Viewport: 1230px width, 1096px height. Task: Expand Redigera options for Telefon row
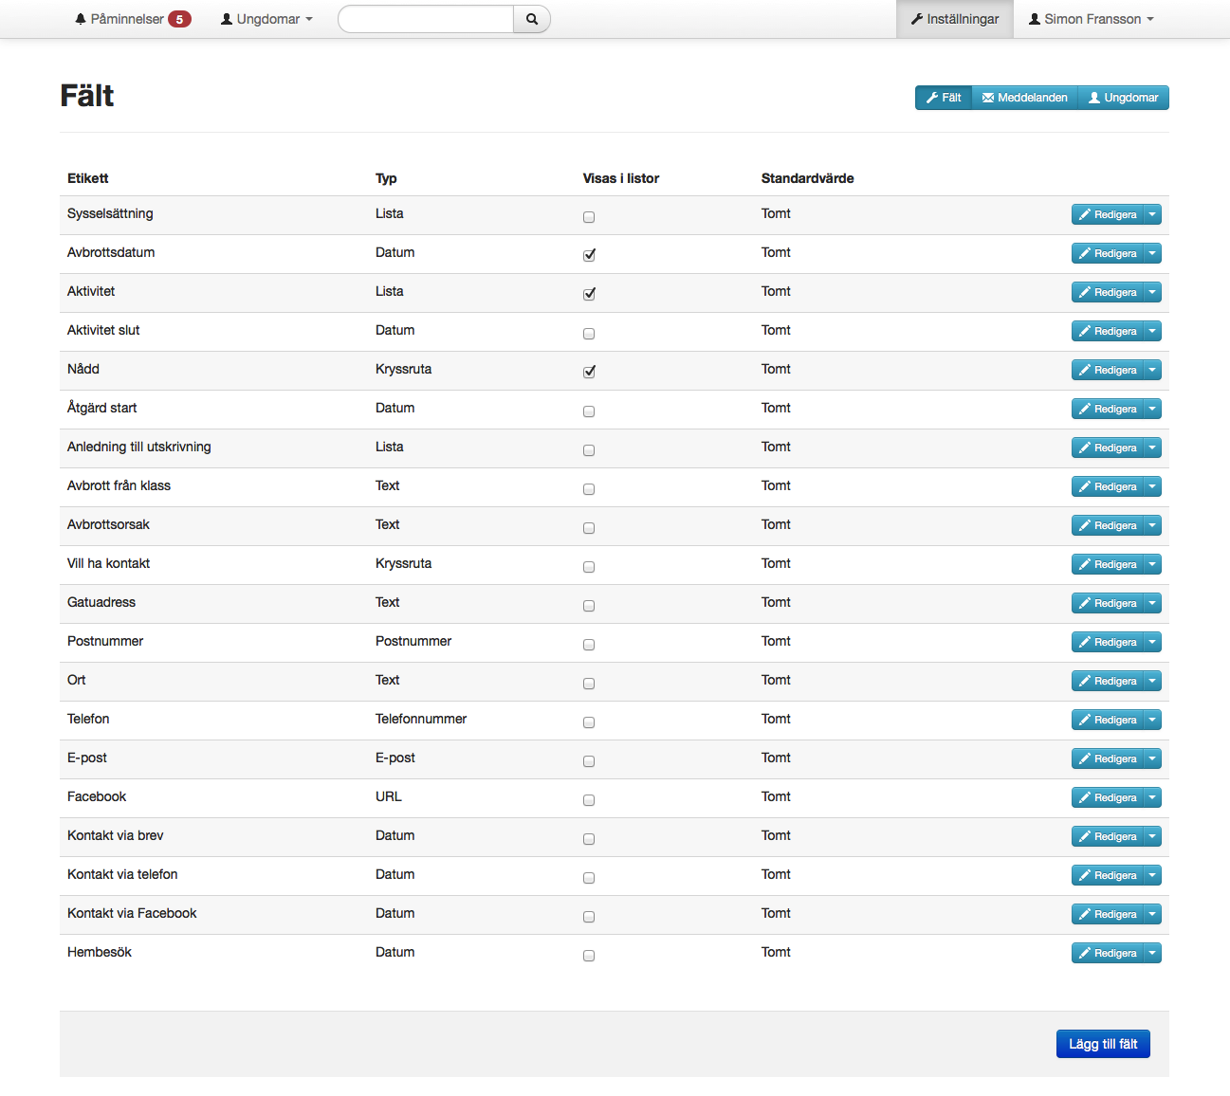click(x=1152, y=720)
